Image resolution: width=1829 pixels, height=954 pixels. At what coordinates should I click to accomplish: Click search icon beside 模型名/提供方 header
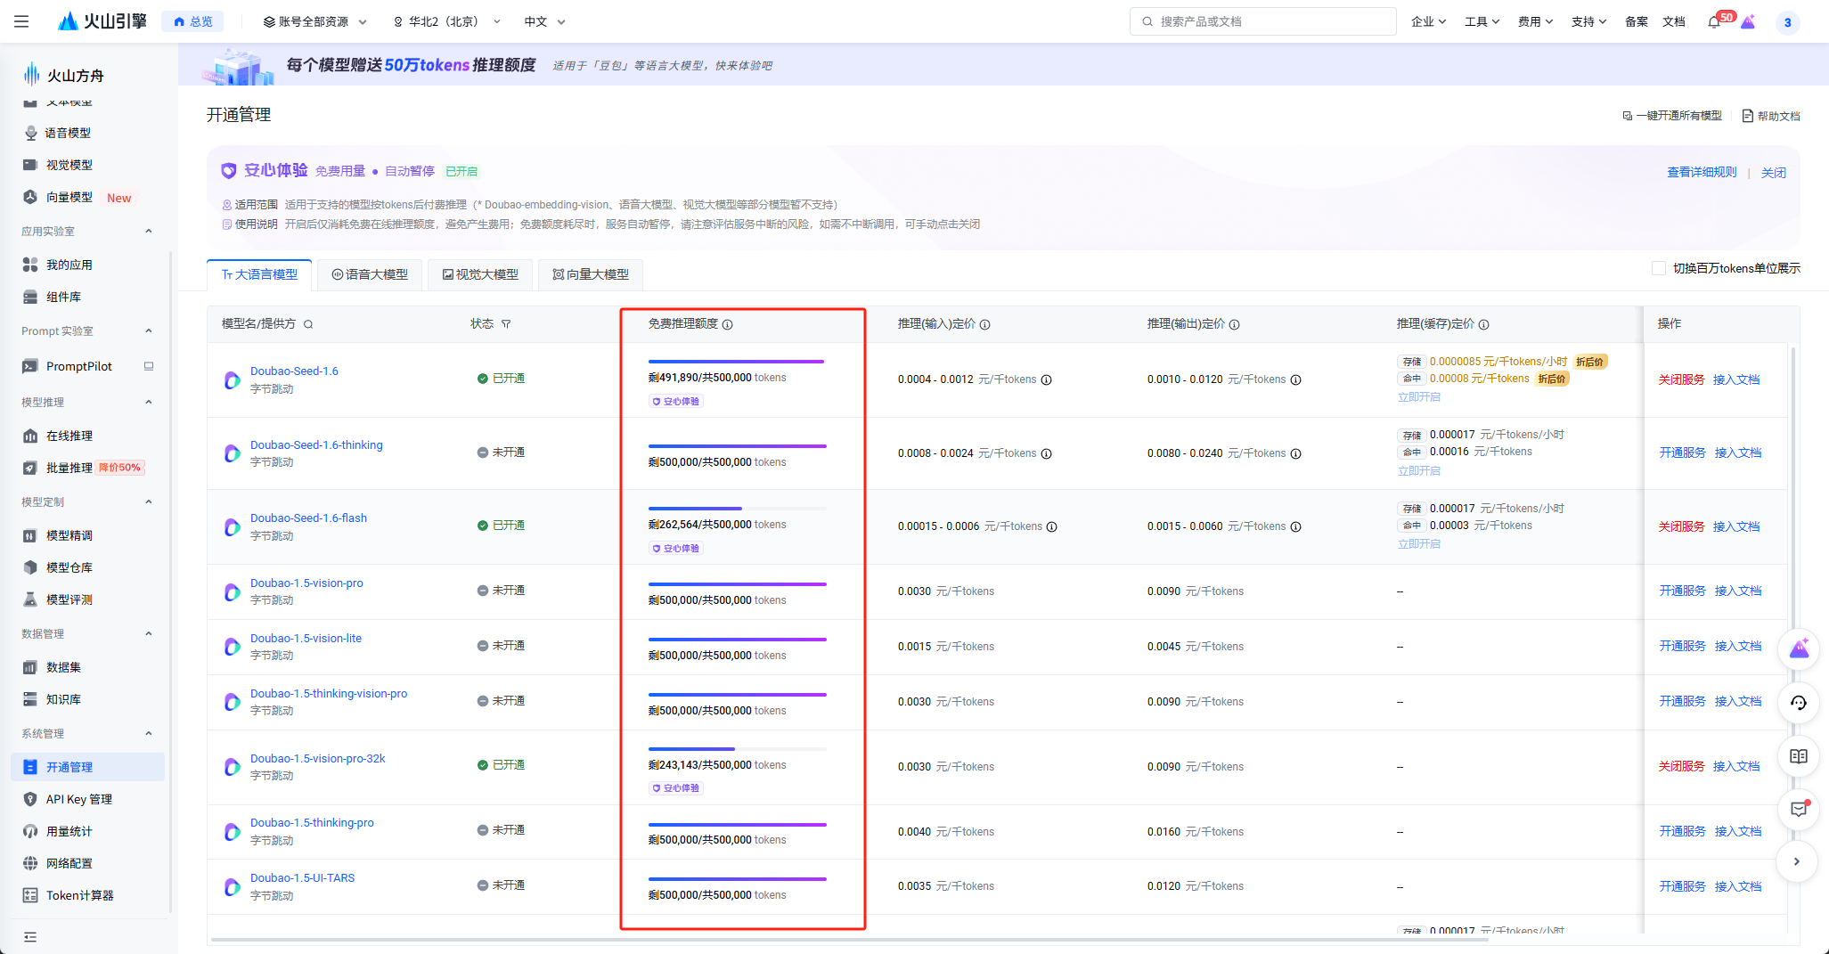click(x=308, y=324)
